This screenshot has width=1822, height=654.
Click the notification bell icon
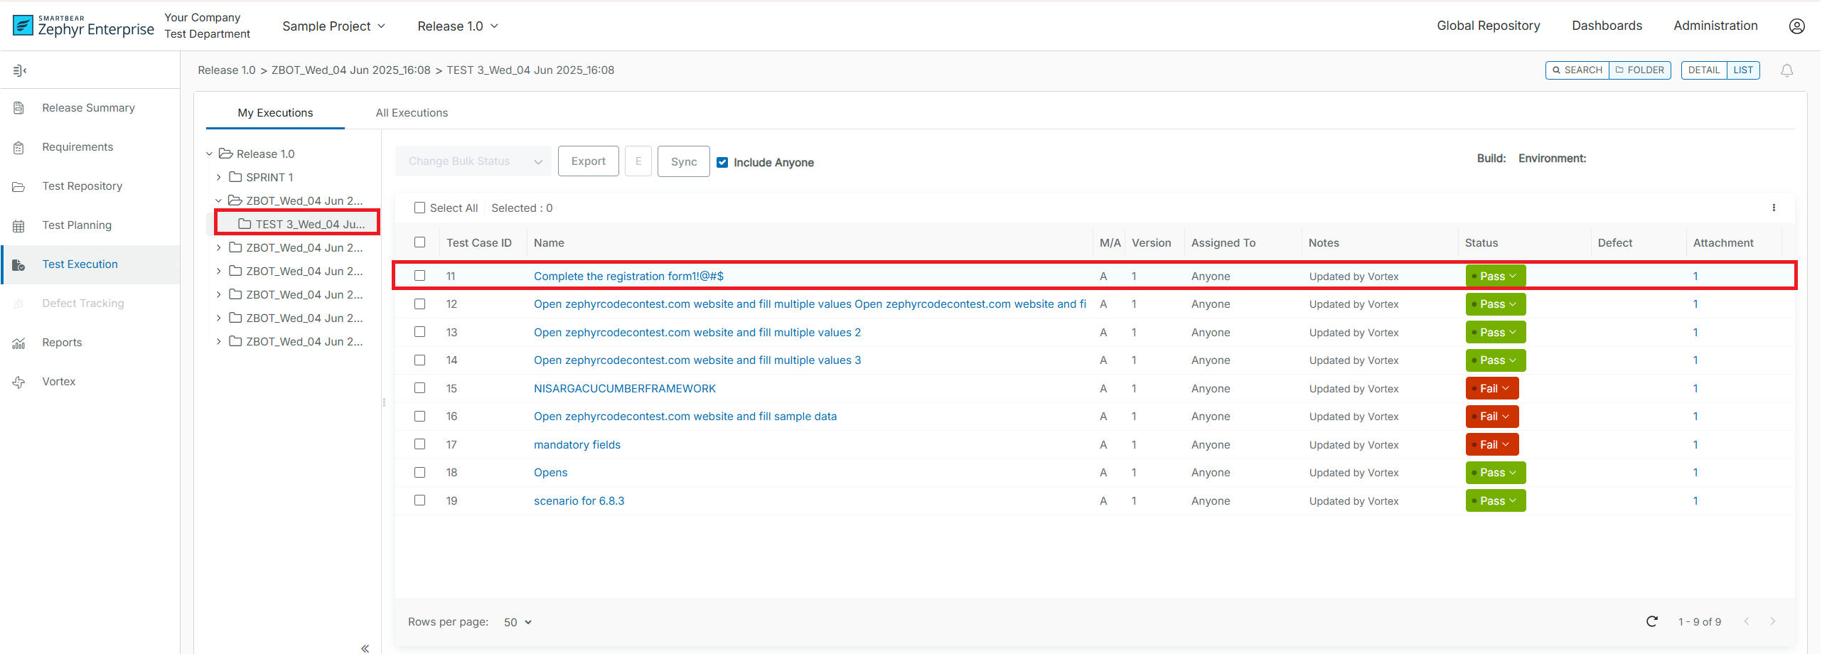point(1786,70)
